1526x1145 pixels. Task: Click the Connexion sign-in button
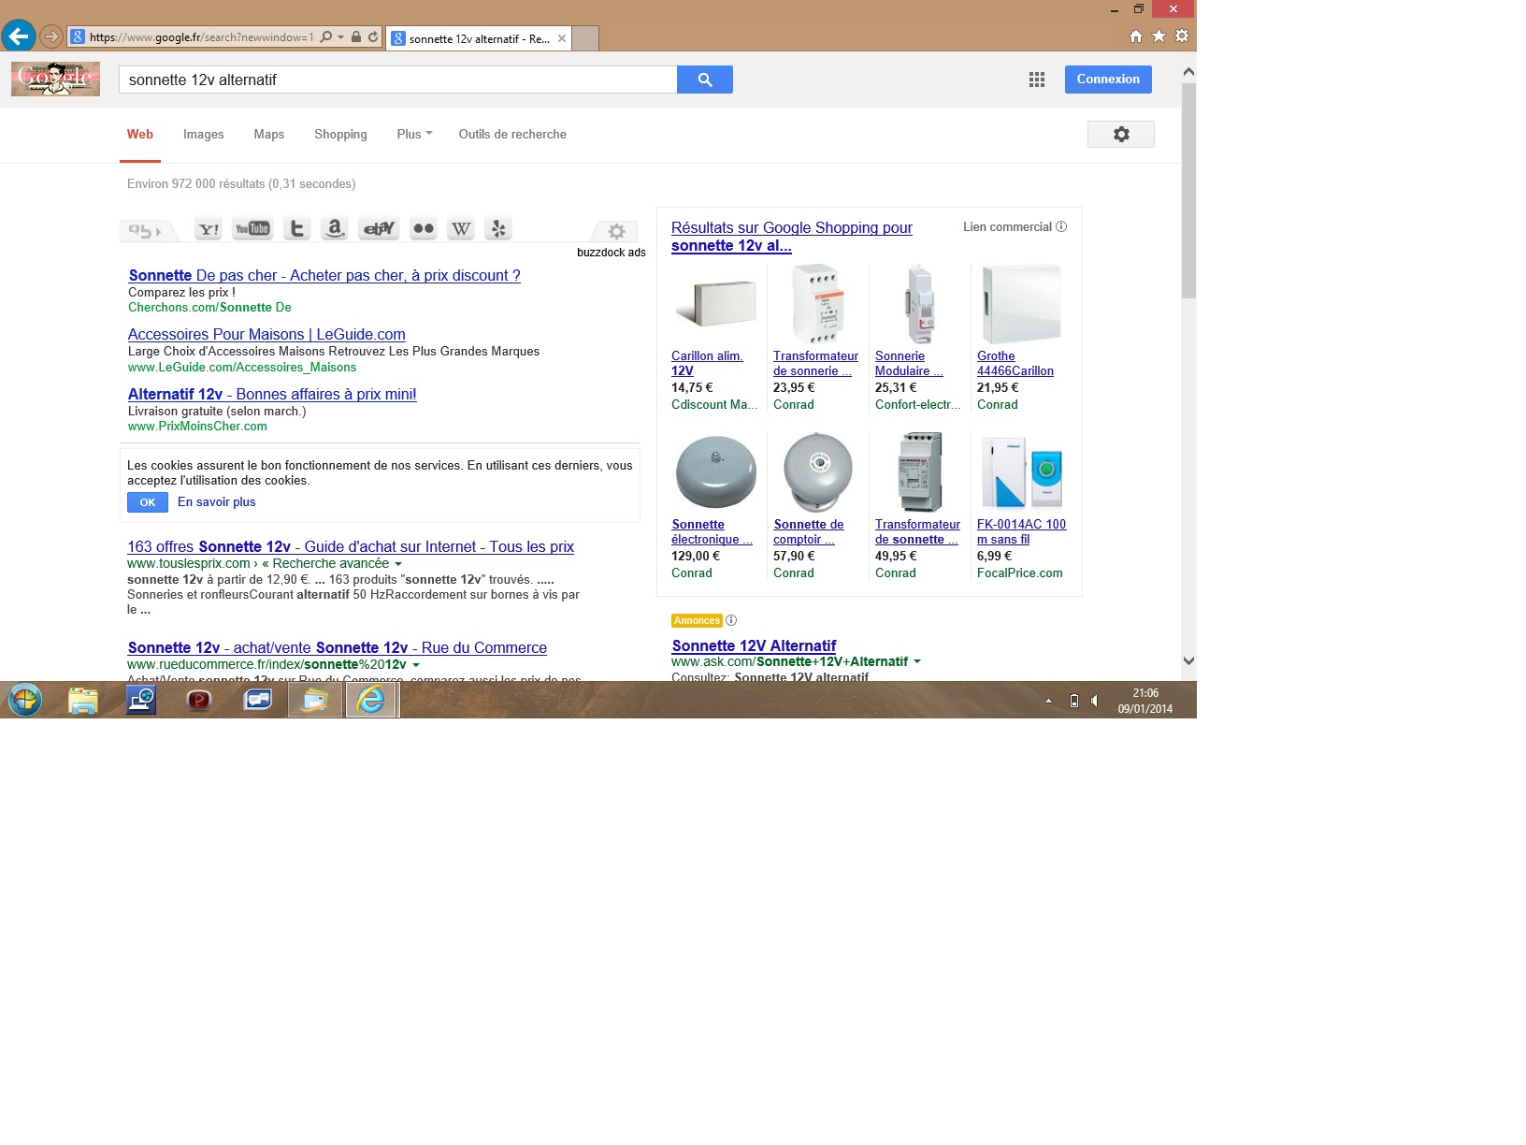point(1108,80)
